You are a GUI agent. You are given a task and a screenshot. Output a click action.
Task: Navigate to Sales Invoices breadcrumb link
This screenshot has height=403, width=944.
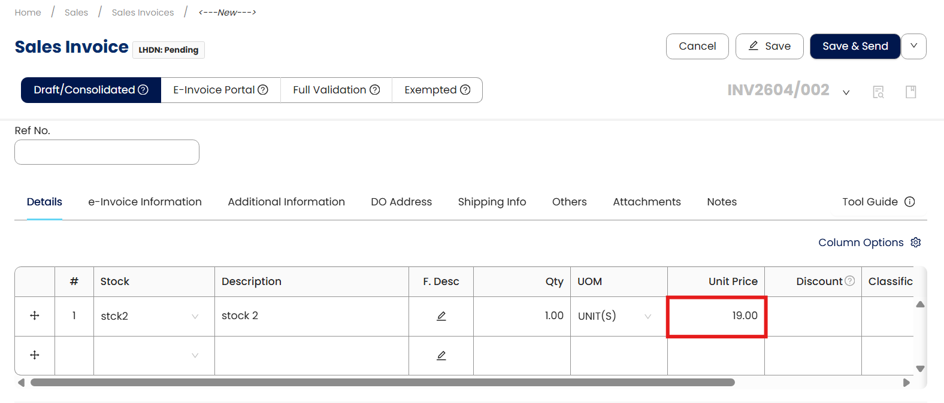pyautogui.click(x=143, y=13)
